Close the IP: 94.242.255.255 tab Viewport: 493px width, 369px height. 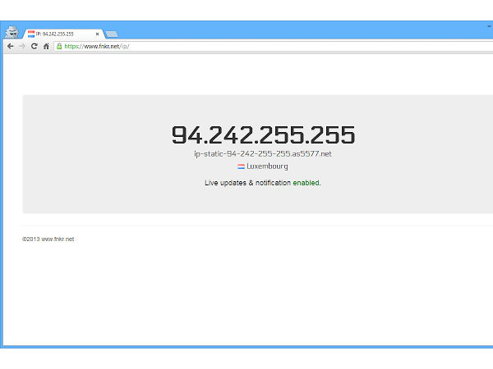coord(97,34)
